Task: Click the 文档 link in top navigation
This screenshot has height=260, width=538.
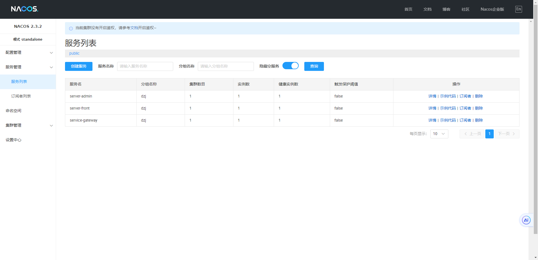Action: click(427, 9)
